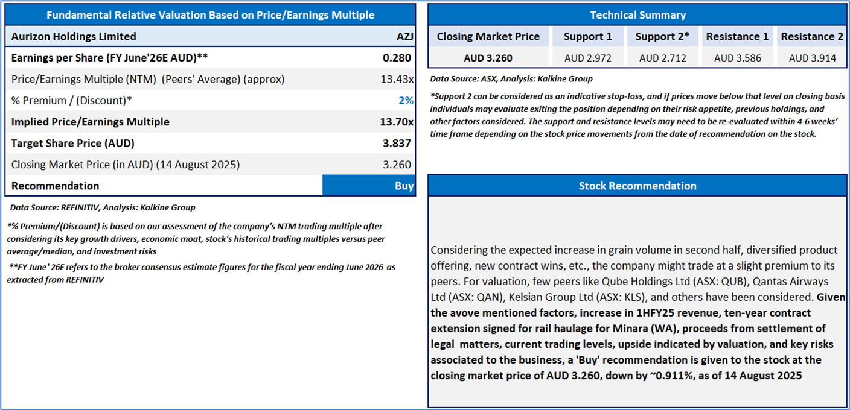The image size is (850, 410).
Task: Click the Resistance 2 value AUD 3.914
Action: [x=812, y=58]
